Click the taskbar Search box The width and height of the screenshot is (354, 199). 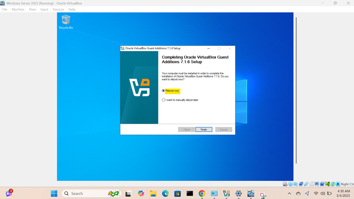pyautogui.click(x=91, y=193)
